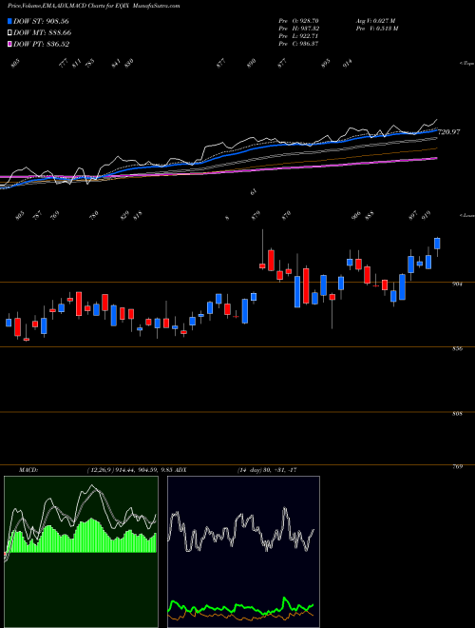Click the Pre C: 936.37 value
This screenshot has width=475, height=628.
point(298,44)
